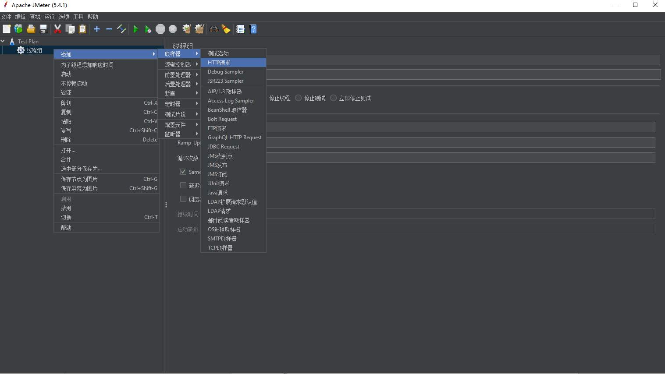The width and height of the screenshot is (665, 374).
Task: Click the Help question-mark book icon
Action: [253, 29]
